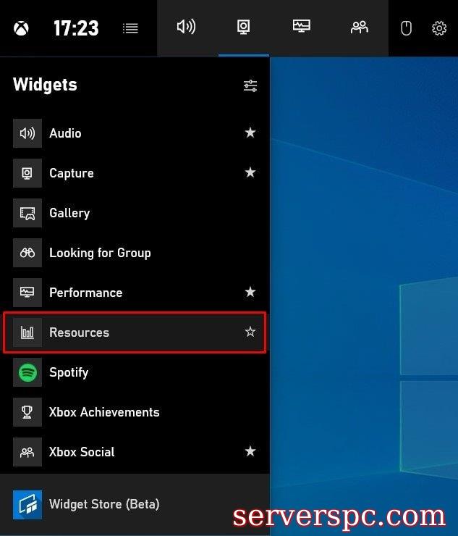Viewport: 458px width, 536px height.
Task: Toggle mouse click-through icon
Action: coord(407,28)
